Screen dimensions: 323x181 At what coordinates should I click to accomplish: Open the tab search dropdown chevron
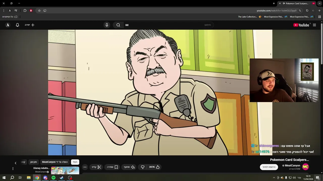point(319,3)
